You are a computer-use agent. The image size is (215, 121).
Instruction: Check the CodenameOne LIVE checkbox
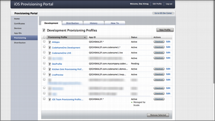click(x=44, y=52)
